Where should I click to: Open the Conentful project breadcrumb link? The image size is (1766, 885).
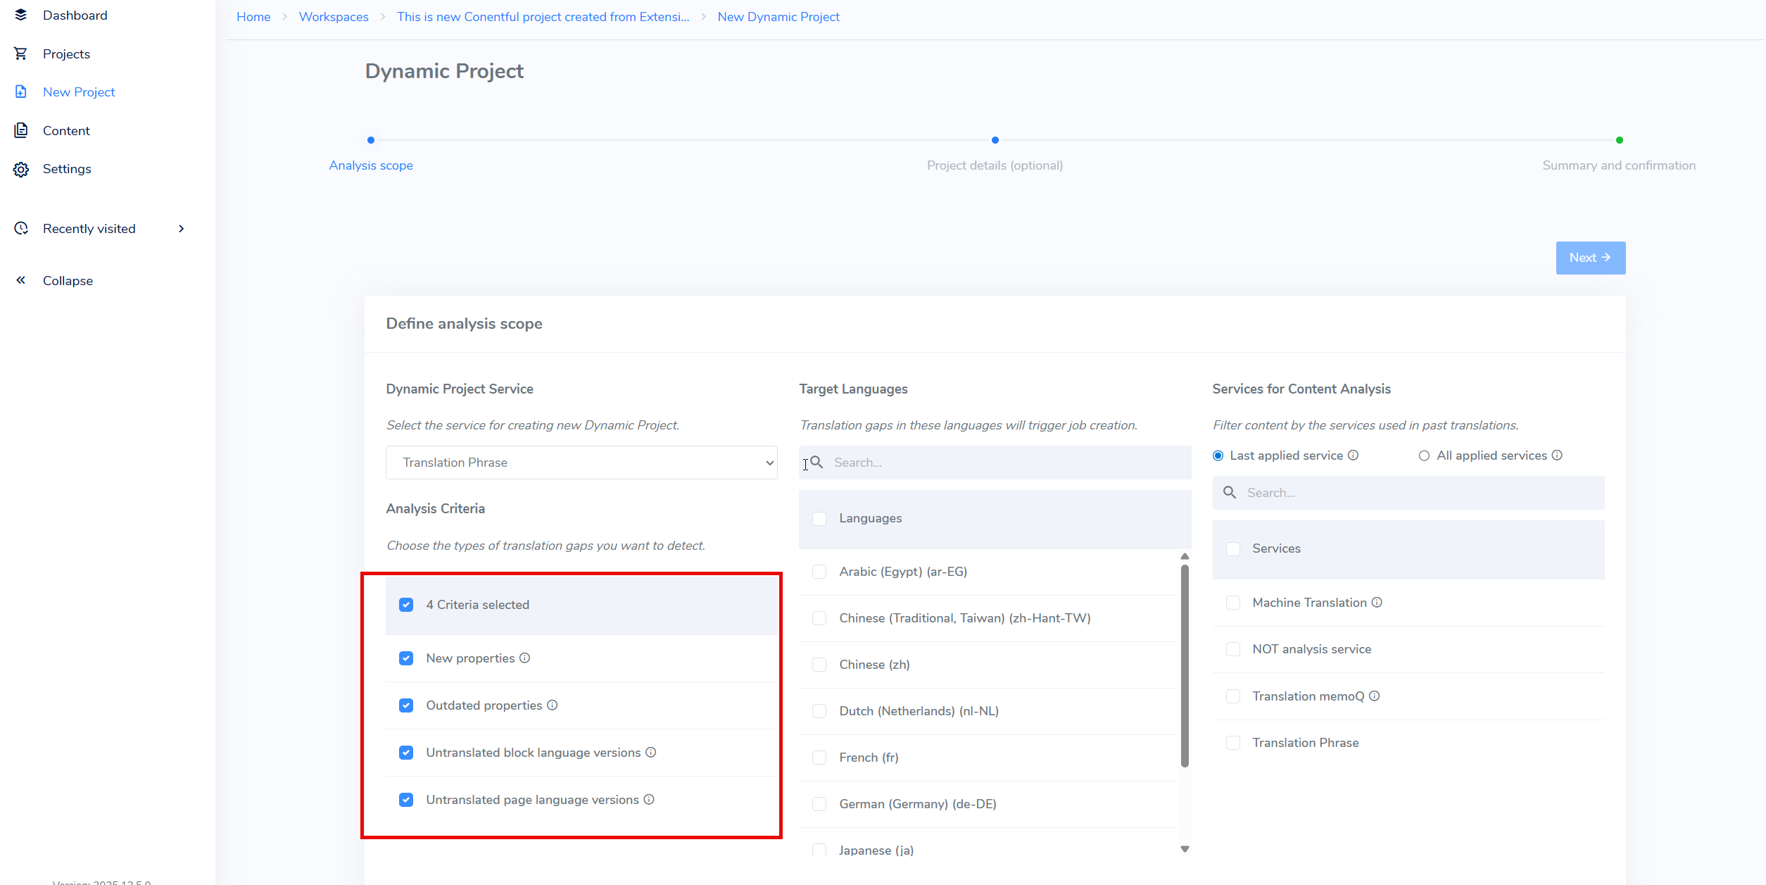pos(543,17)
